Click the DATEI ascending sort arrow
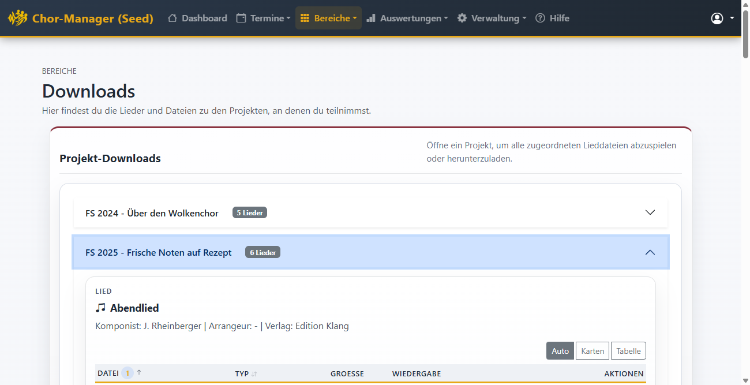Image resolution: width=750 pixels, height=385 pixels. (x=139, y=373)
